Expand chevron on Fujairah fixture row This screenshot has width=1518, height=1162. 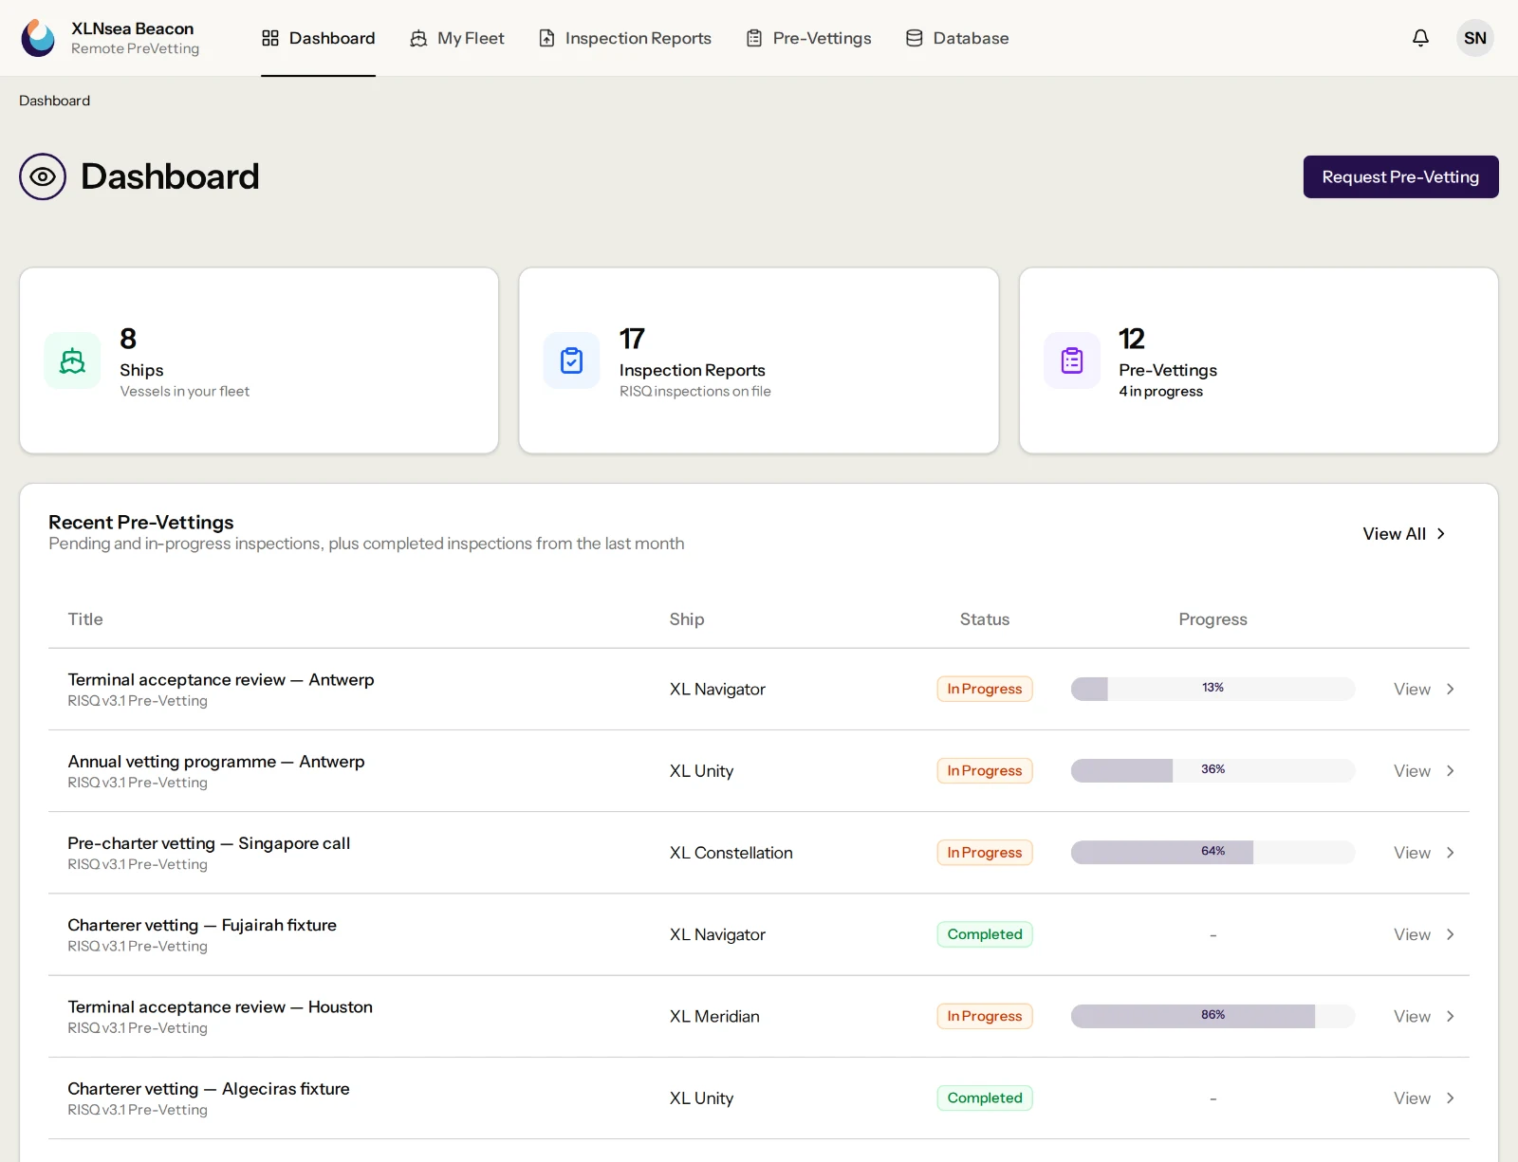click(1451, 934)
